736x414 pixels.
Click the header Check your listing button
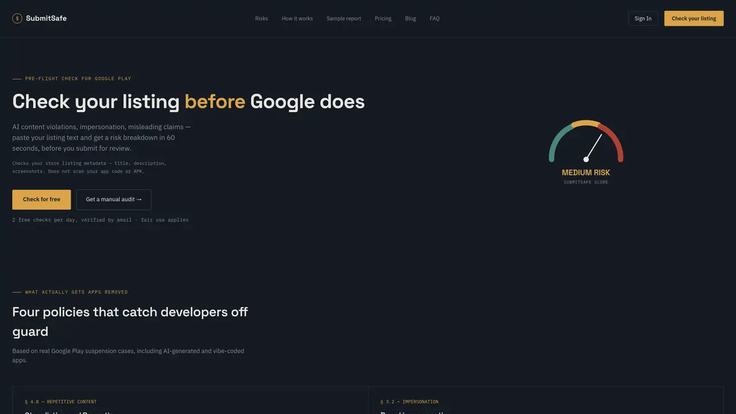coord(694,18)
